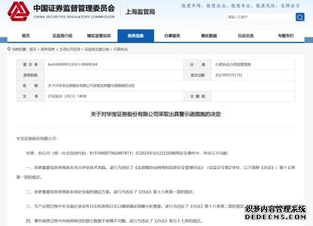Click the paragraph beginning with 二、
The width and height of the screenshot is (313, 226).
pos(111,192)
